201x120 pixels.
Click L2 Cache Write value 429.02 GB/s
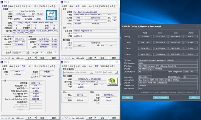click(160, 48)
